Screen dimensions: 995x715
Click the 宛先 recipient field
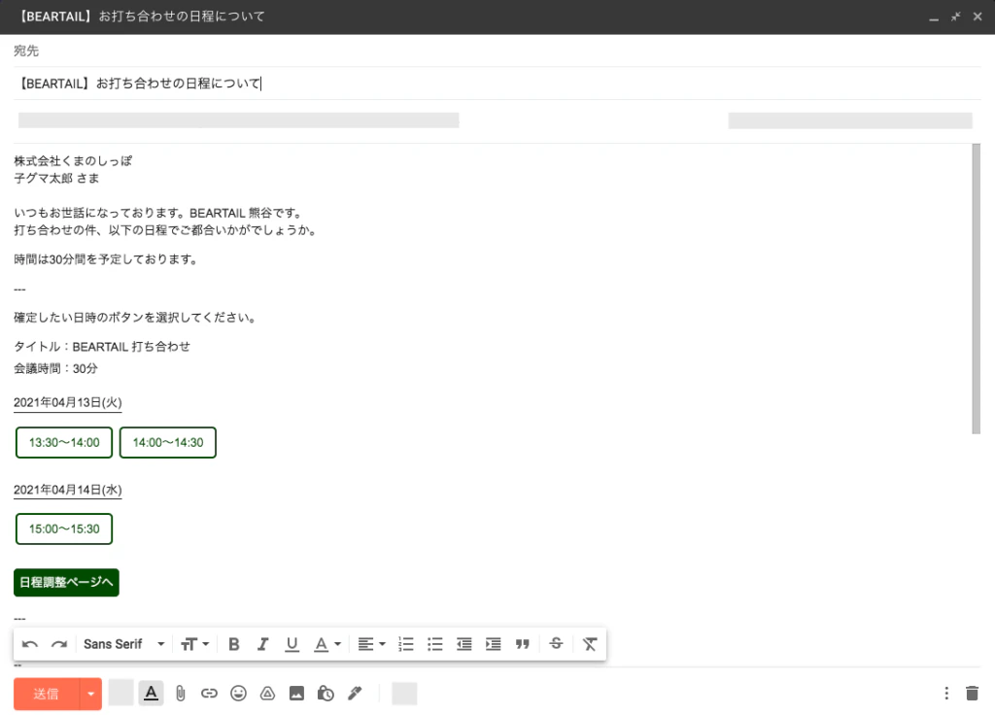point(497,51)
